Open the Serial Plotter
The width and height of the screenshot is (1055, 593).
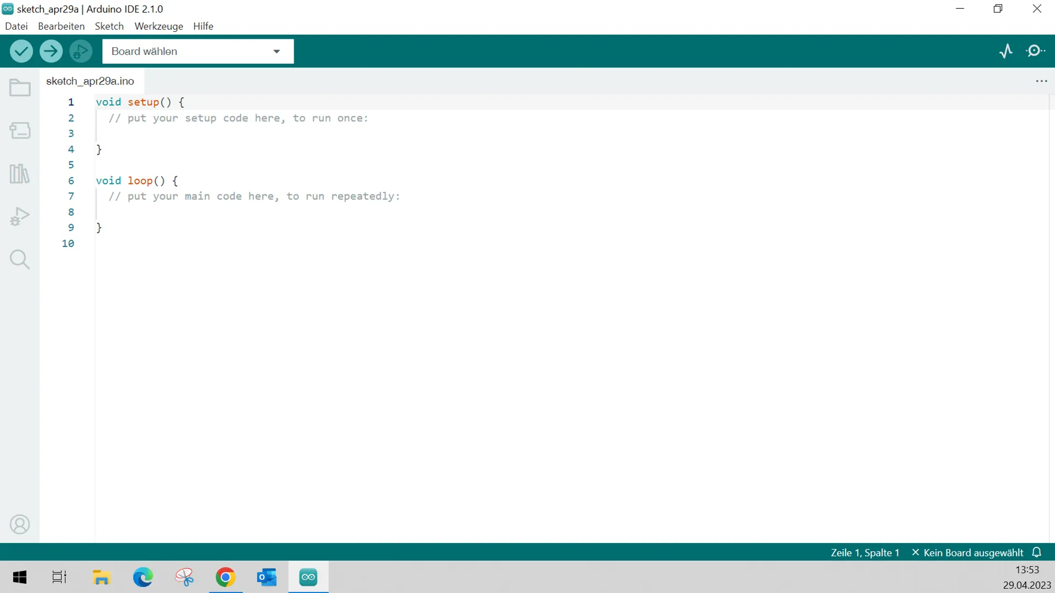click(x=1006, y=51)
